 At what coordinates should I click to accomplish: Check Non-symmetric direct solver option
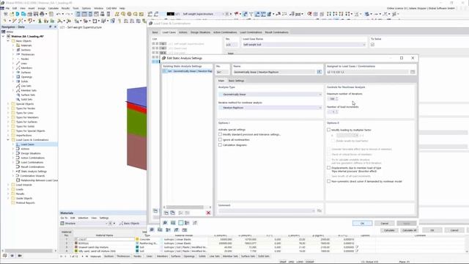tap(329, 181)
